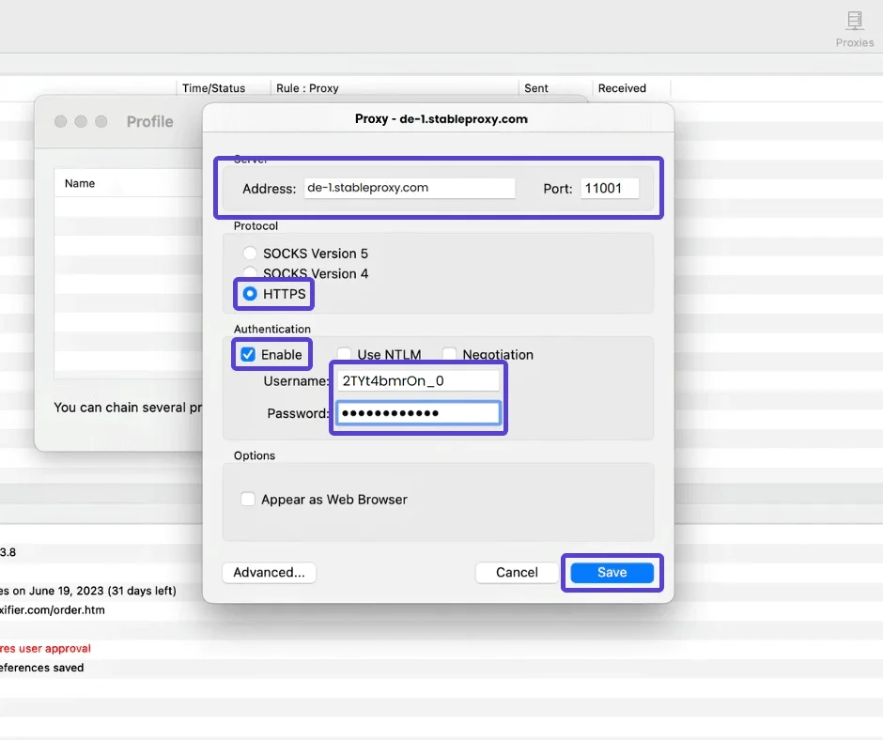Click the Rule : Proxy column header
The width and height of the screenshot is (883, 740).
tap(307, 88)
